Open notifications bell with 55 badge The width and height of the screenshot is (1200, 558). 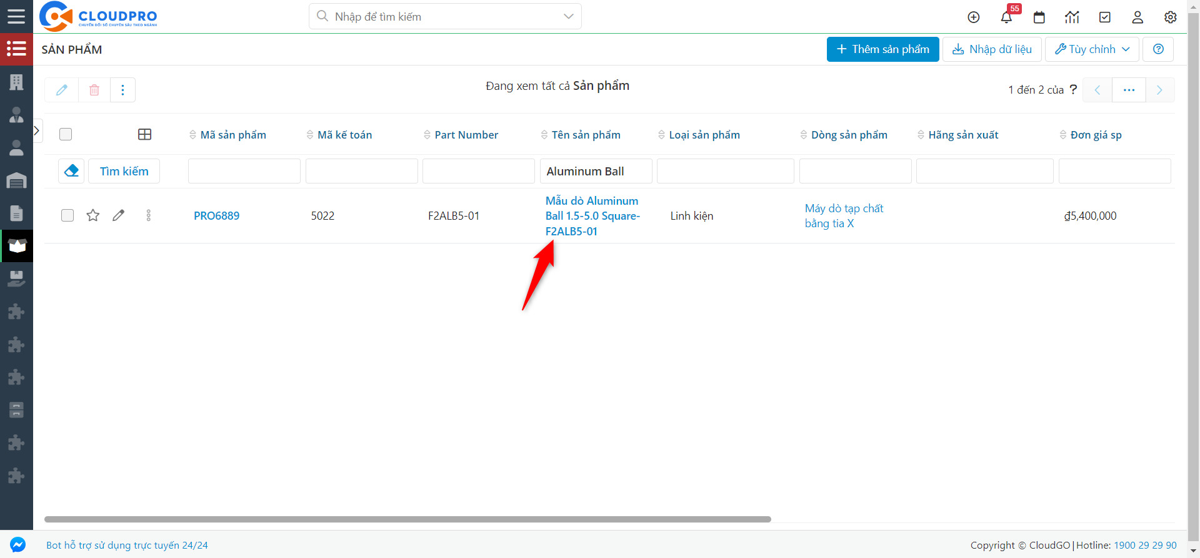pyautogui.click(x=1007, y=17)
